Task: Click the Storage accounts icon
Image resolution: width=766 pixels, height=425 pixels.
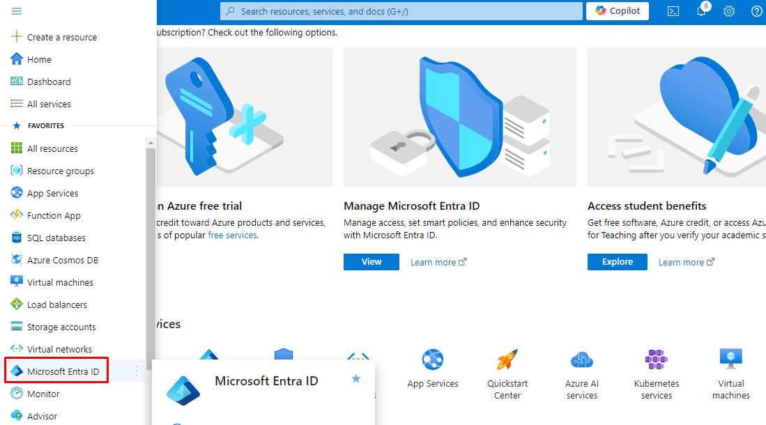Action: pyautogui.click(x=17, y=326)
